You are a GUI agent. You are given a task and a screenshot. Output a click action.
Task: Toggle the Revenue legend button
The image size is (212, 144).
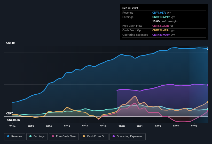[15, 137]
